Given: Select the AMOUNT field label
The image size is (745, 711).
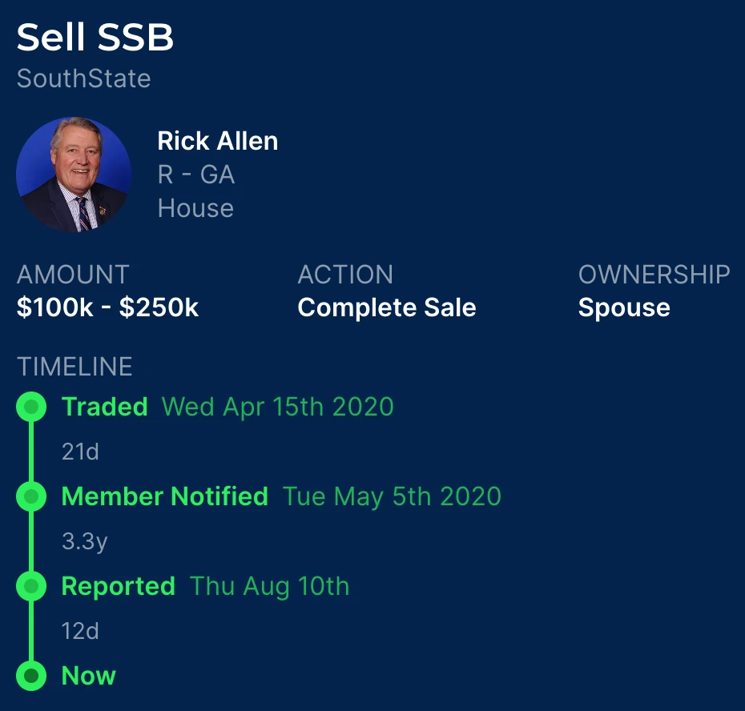Looking at the screenshot, I should click(x=73, y=275).
